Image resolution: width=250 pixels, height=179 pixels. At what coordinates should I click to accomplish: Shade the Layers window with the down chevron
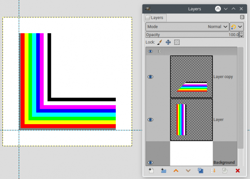coord(225,9)
